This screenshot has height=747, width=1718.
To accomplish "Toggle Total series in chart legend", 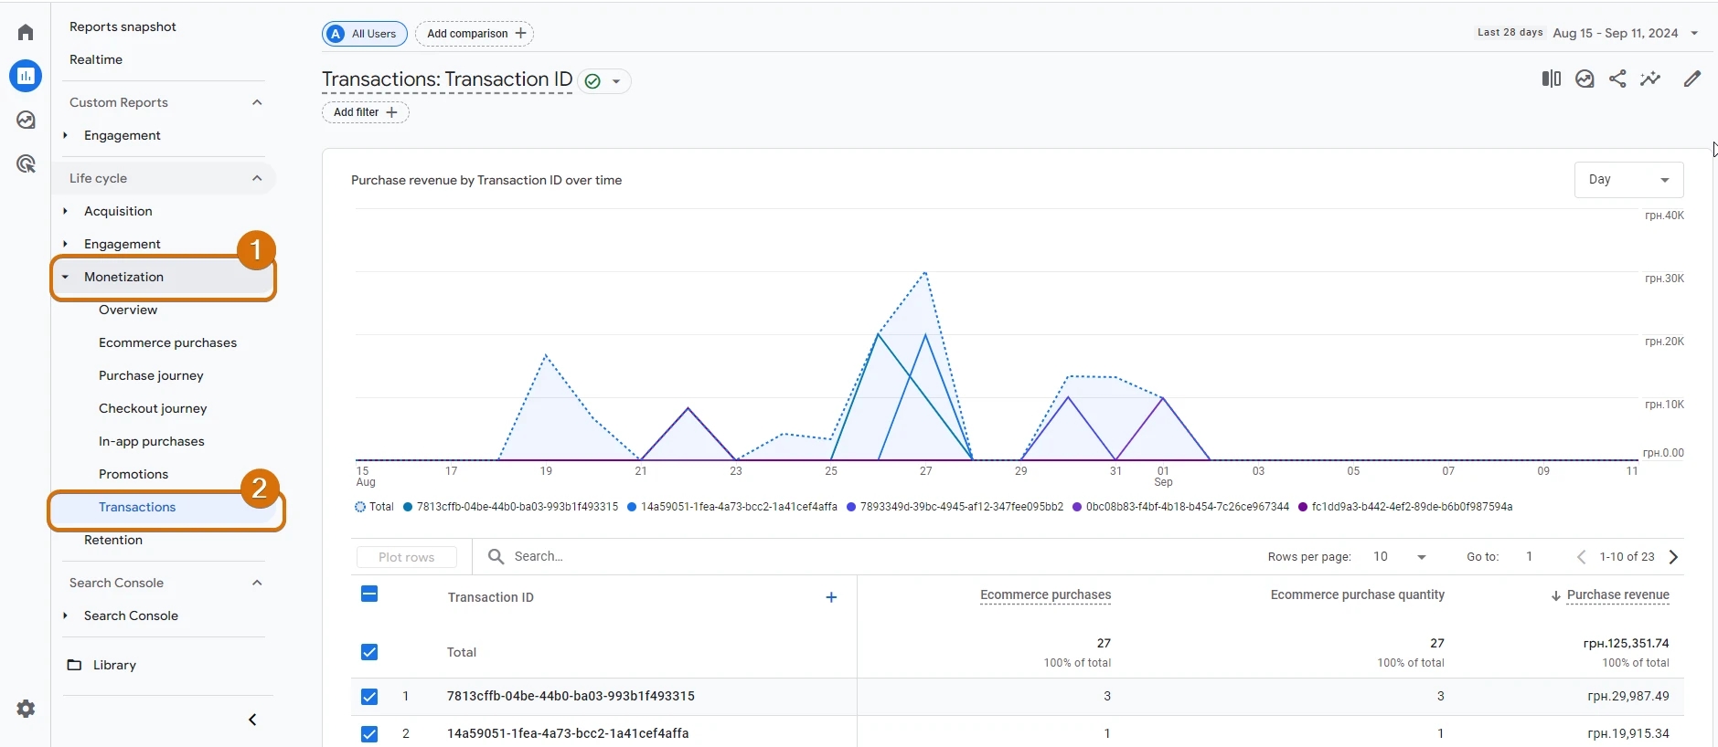I will pos(374,507).
